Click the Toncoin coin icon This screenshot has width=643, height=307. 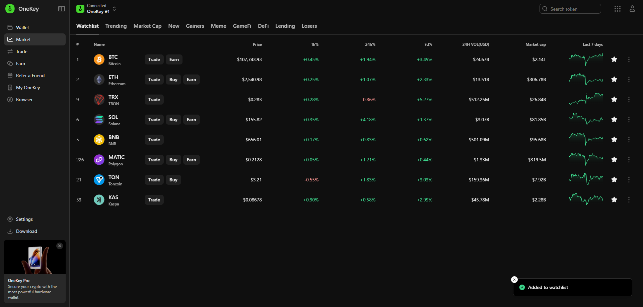[99, 180]
